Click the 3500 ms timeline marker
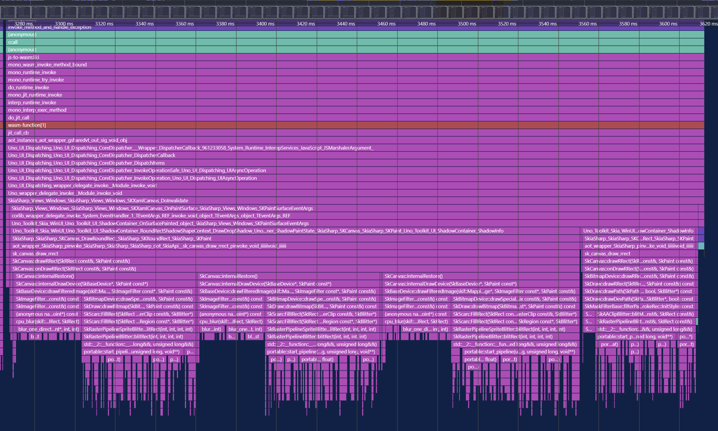The height and width of the screenshot is (431, 718). [467, 24]
